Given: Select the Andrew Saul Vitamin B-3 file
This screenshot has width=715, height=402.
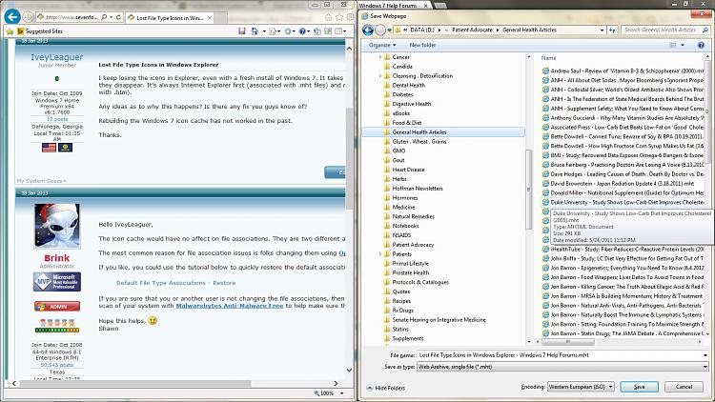Looking at the screenshot, I should click(623, 71).
